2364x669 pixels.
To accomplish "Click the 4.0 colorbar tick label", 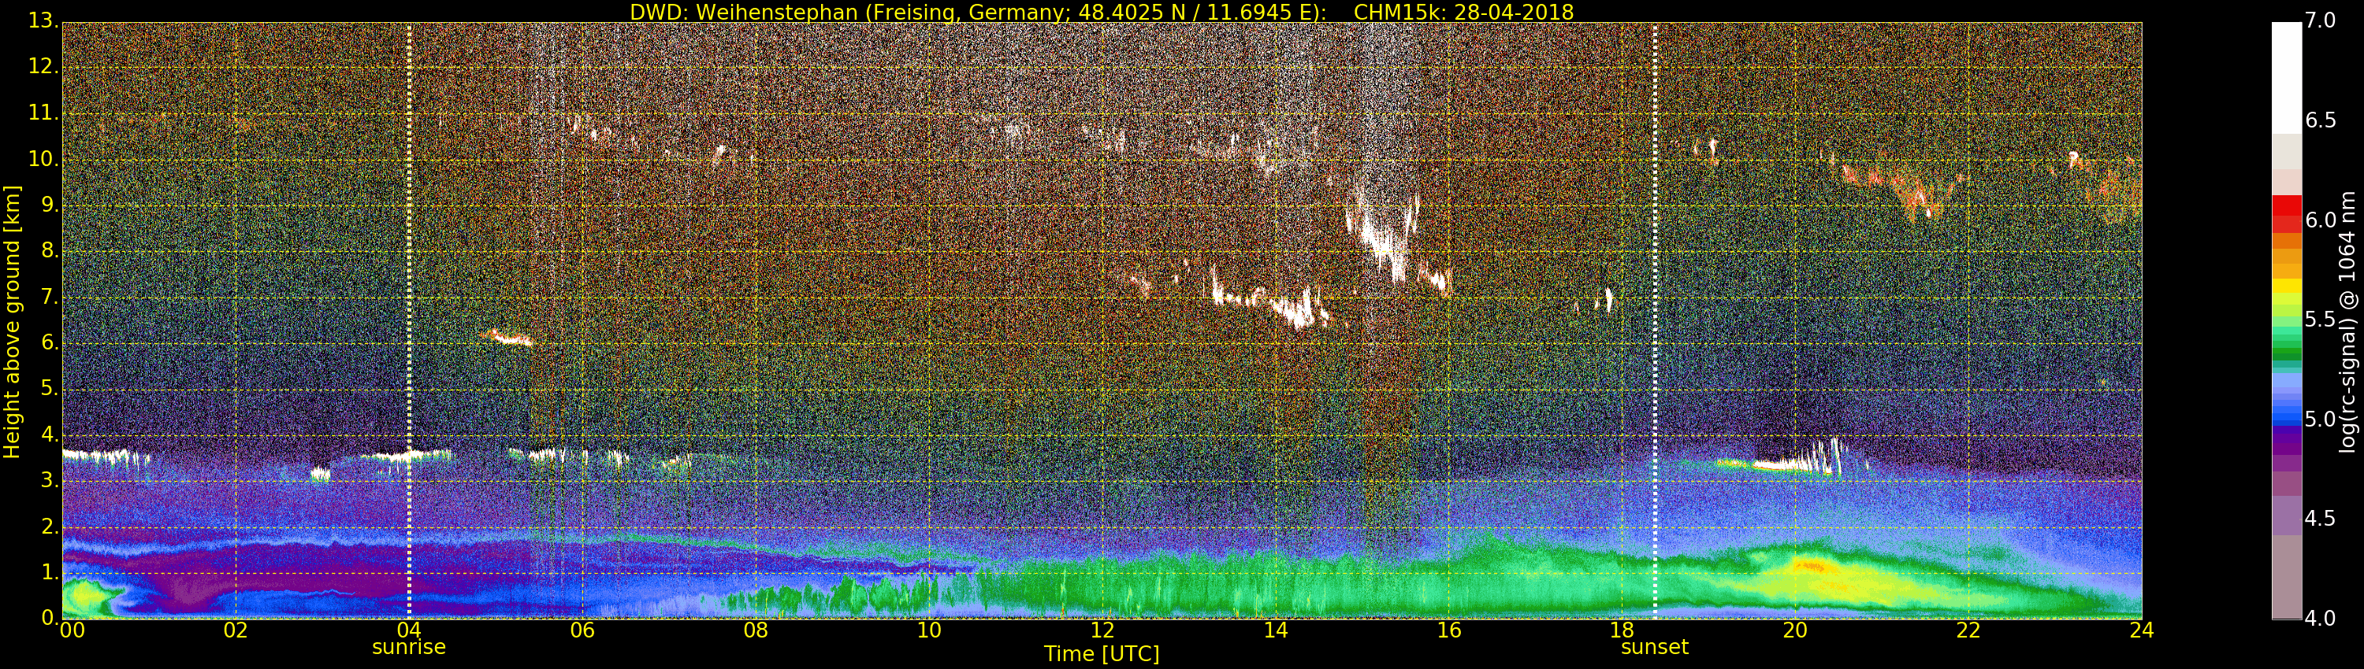I will click(x=2321, y=619).
